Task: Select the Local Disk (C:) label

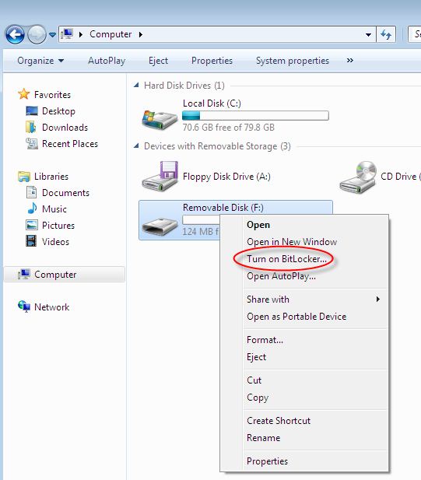Action: [212, 103]
